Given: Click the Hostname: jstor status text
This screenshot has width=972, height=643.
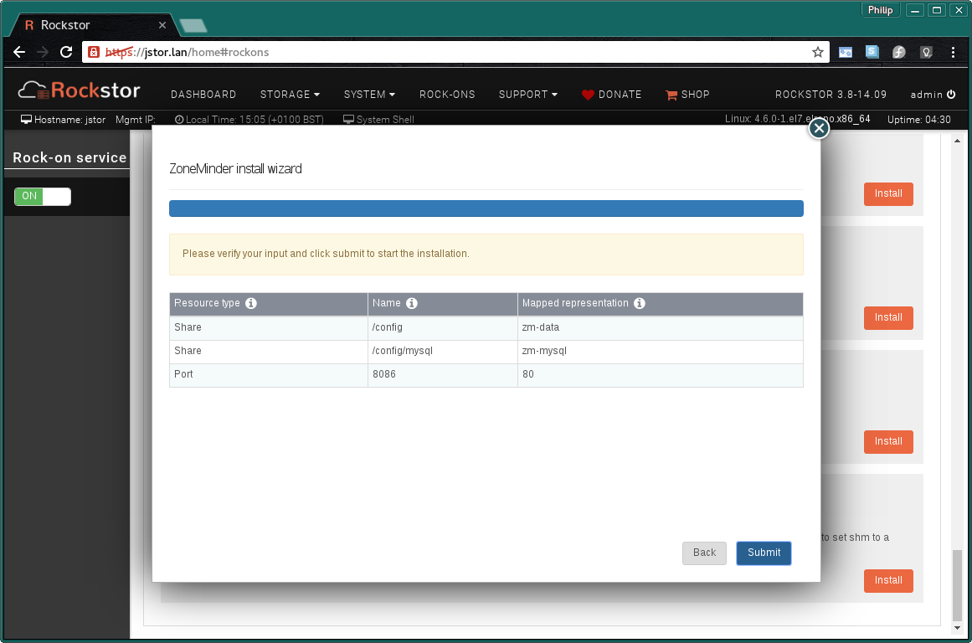Looking at the screenshot, I should (64, 120).
